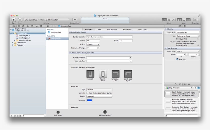Reveal full path in Finder arrow
The image size is (210, 130).
198,45
